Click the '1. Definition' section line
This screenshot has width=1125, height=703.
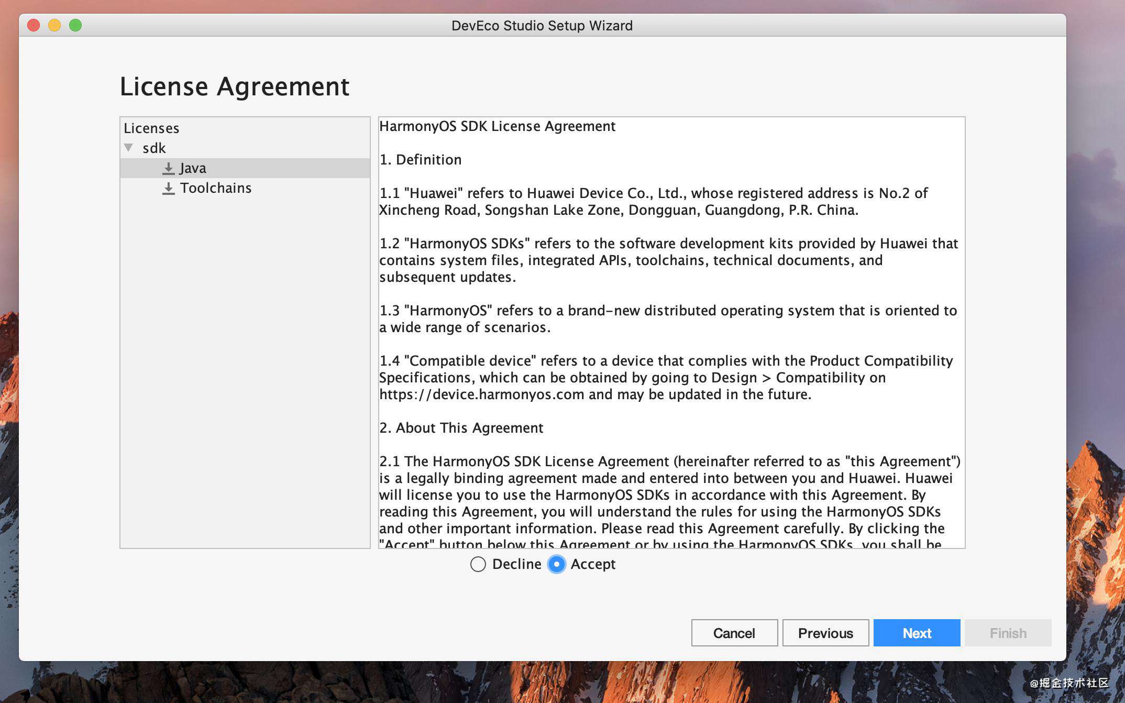(x=420, y=160)
